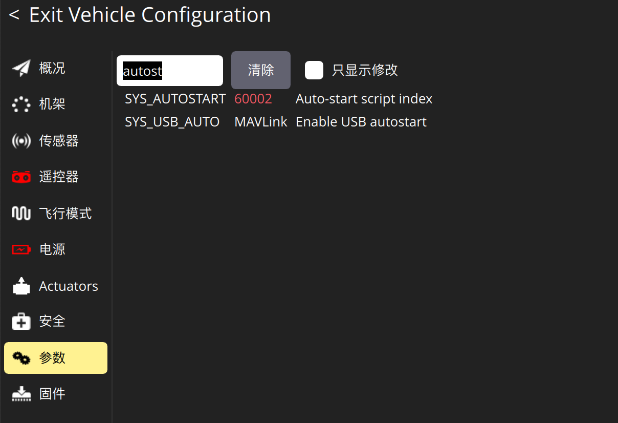
Task: Click the paper plane Summary icon
Action: pyautogui.click(x=21, y=68)
